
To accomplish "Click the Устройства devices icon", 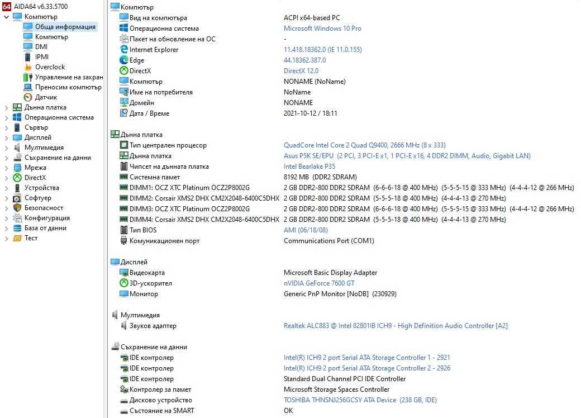I will click(17, 188).
